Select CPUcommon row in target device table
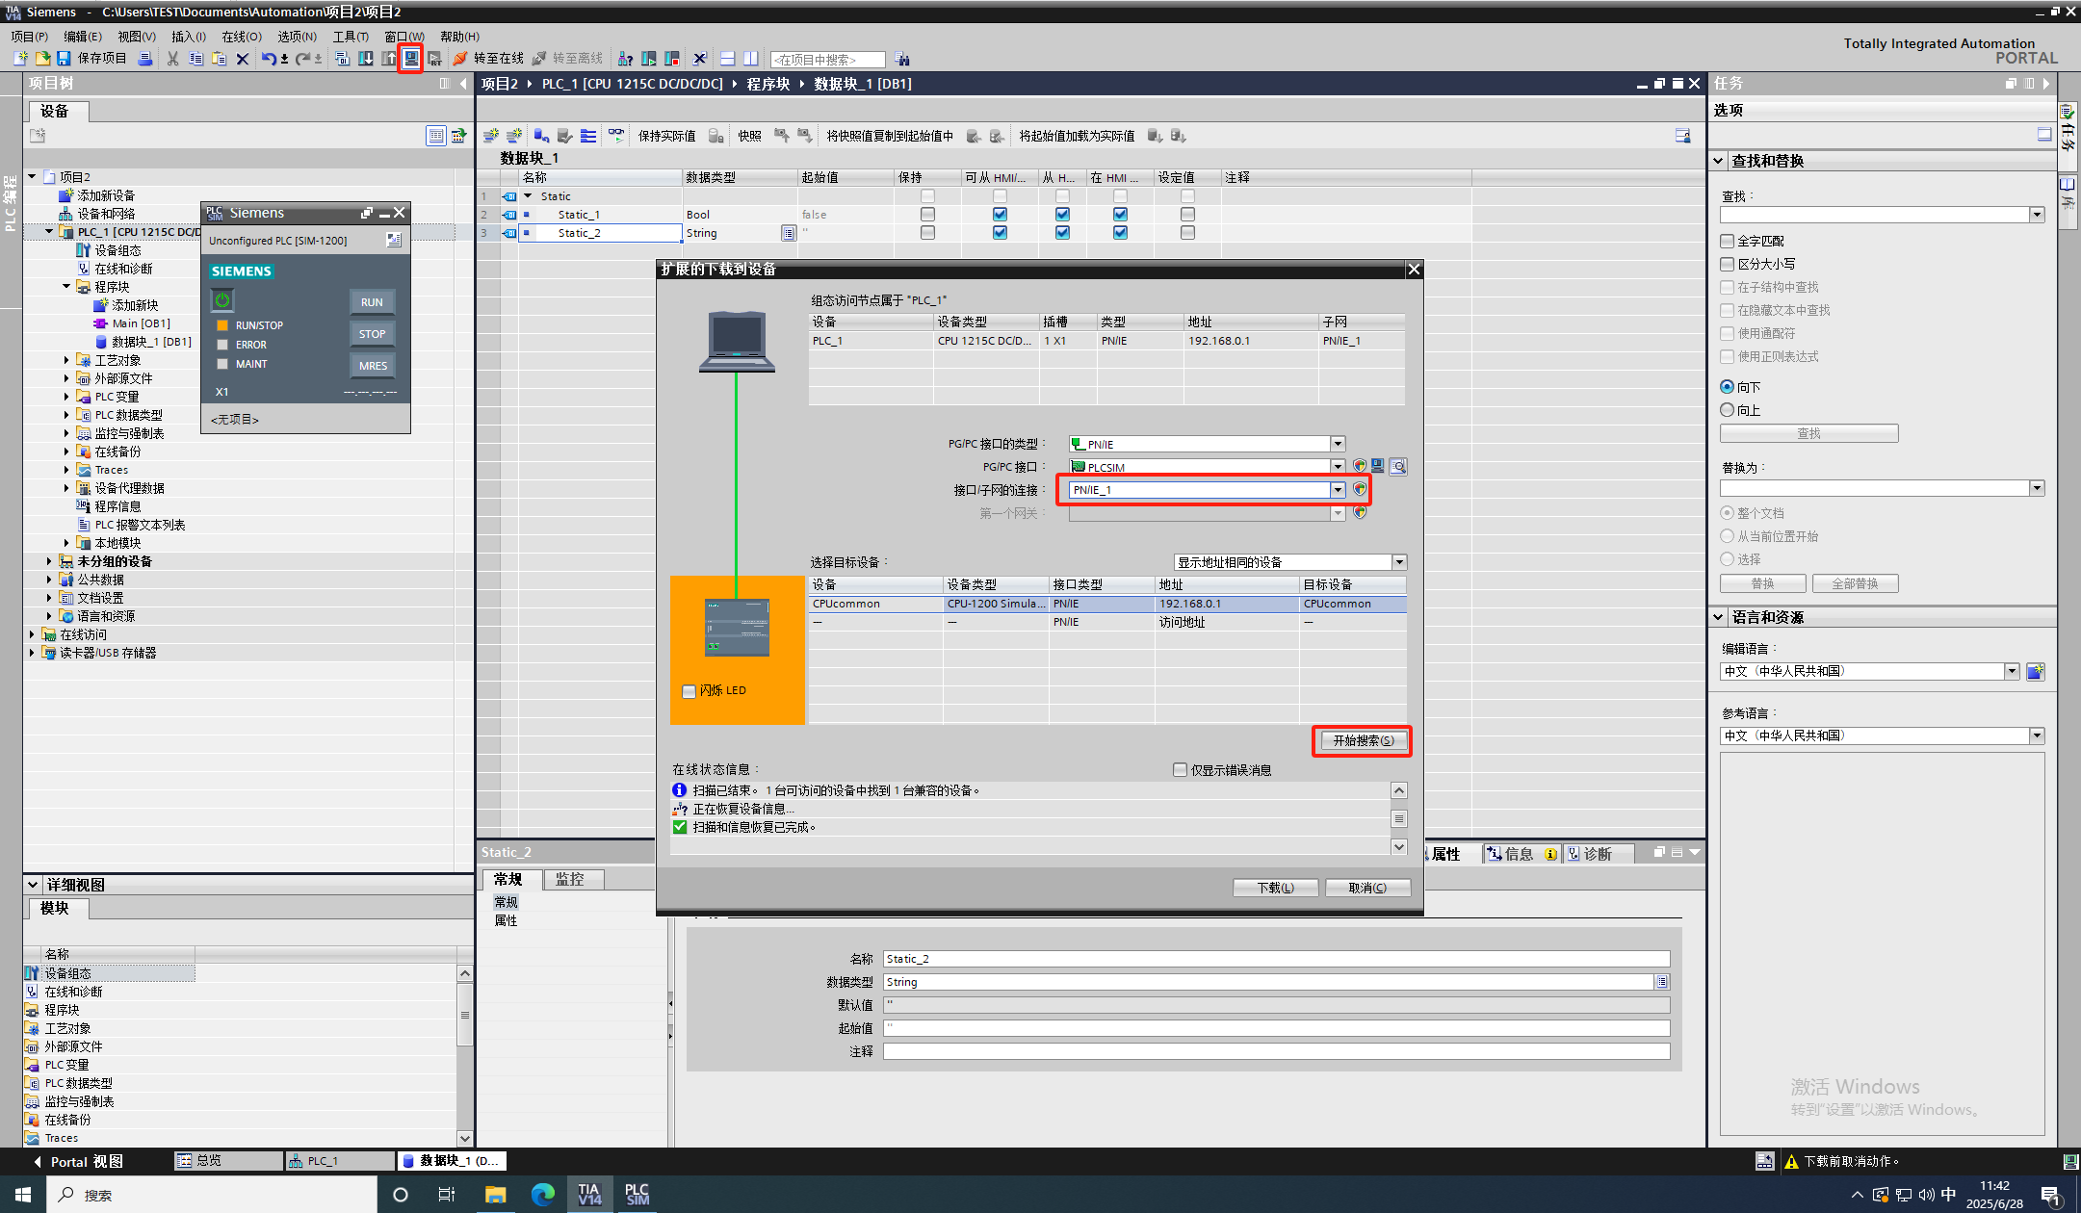 tap(1107, 604)
